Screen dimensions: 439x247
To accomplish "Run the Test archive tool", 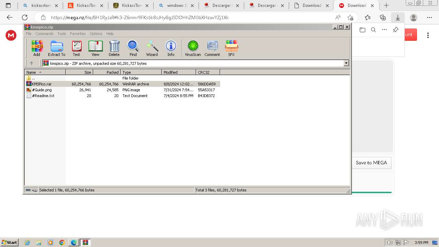I will point(76,48).
